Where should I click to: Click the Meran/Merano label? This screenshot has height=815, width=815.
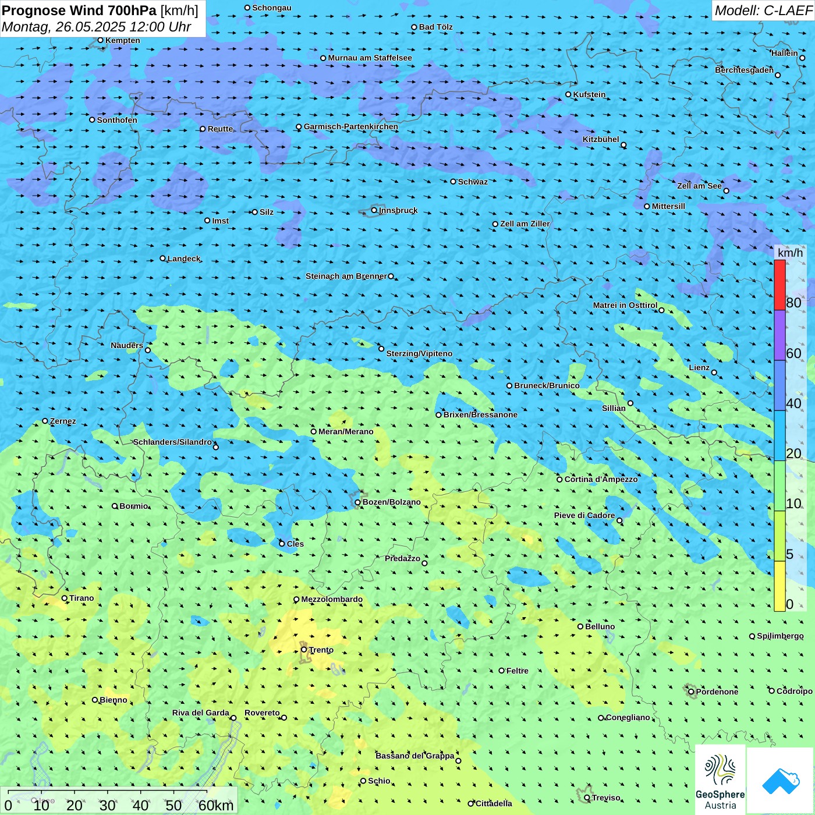point(346,431)
